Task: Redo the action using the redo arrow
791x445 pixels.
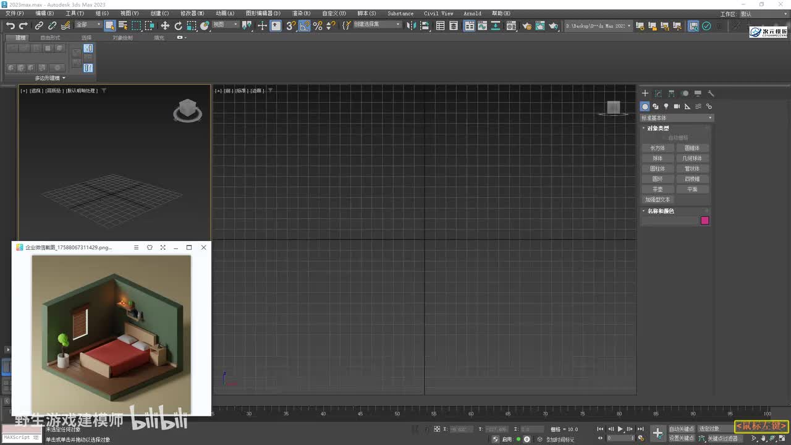Action: 23,25
